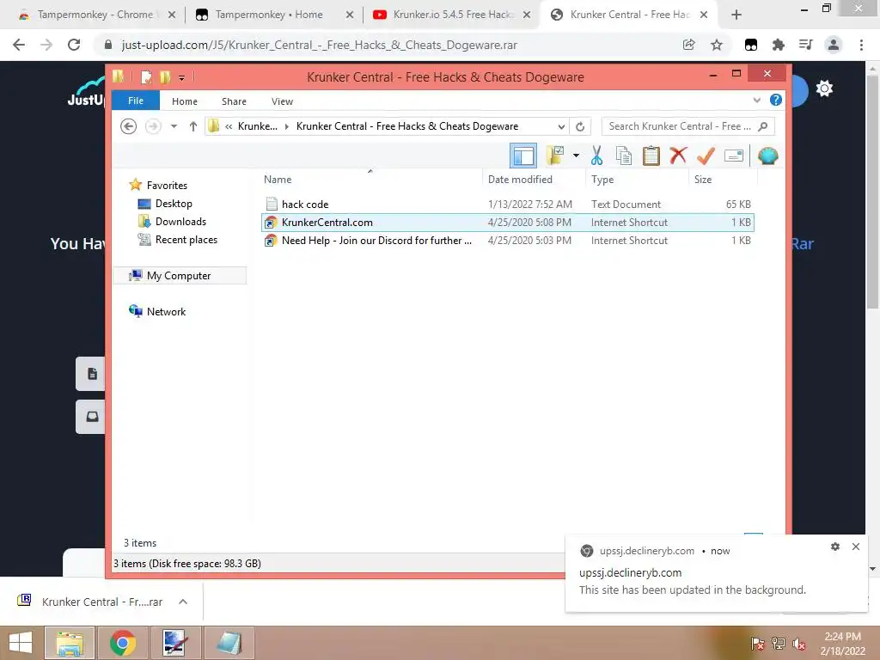Screen dimensions: 880x660
Task: Switch to the Tampermonkey - Chrome tab
Action: (95, 15)
